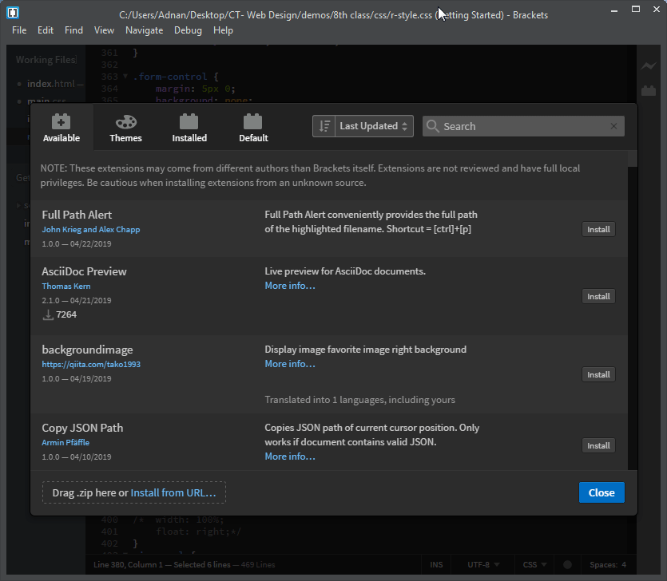The width and height of the screenshot is (667, 581).
Task: Close the Extension Manager dialog
Action: (x=601, y=492)
